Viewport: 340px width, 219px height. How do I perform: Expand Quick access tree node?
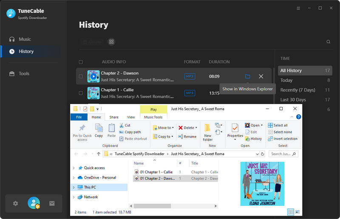[x=74, y=168]
